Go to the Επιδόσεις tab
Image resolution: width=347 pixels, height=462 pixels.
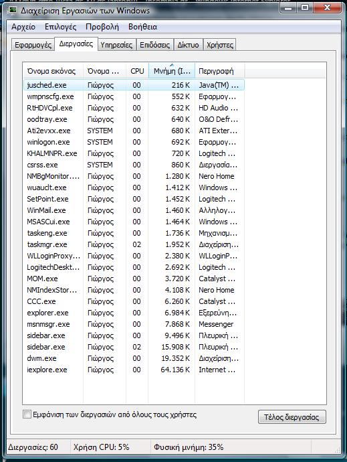point(155,45)
